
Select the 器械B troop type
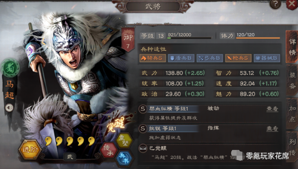(267, 58)
